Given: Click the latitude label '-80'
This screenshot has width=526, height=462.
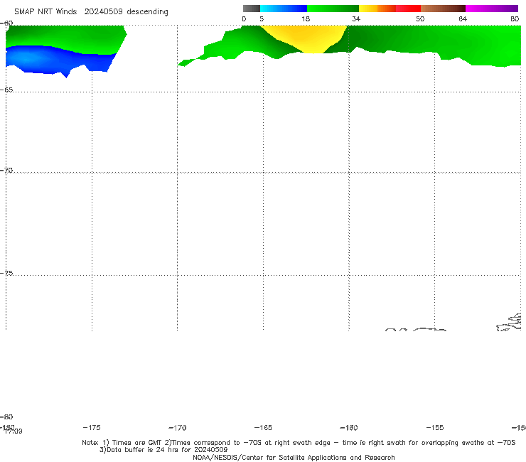Looking at the screenshot, I should pyautogui.click(x=6, y=417).
